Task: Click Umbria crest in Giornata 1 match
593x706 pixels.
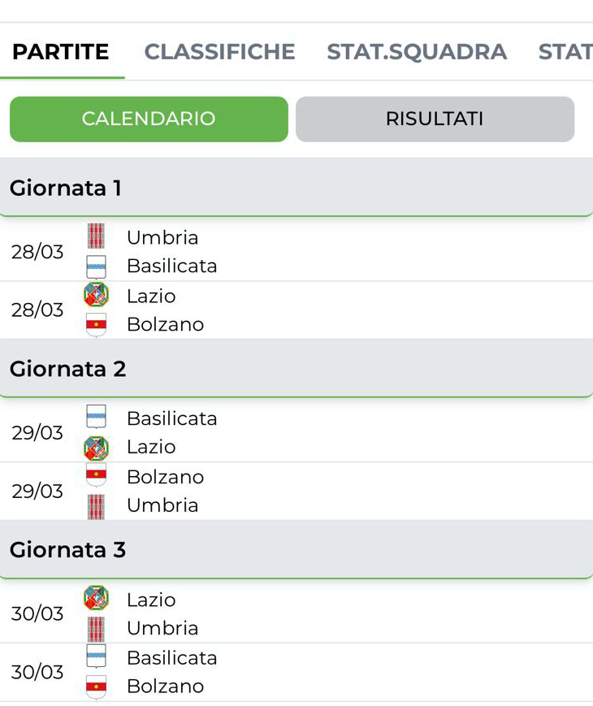Action: [x=96, y=236]
